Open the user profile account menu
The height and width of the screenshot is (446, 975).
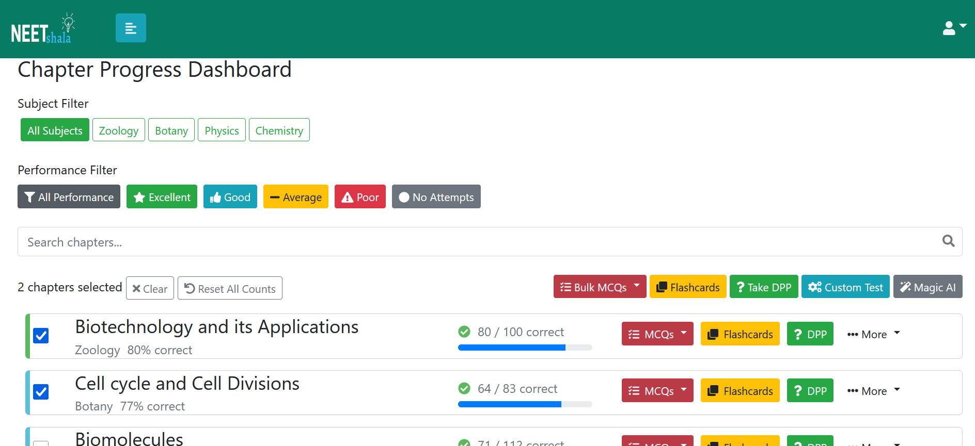(x=954, y=27)
